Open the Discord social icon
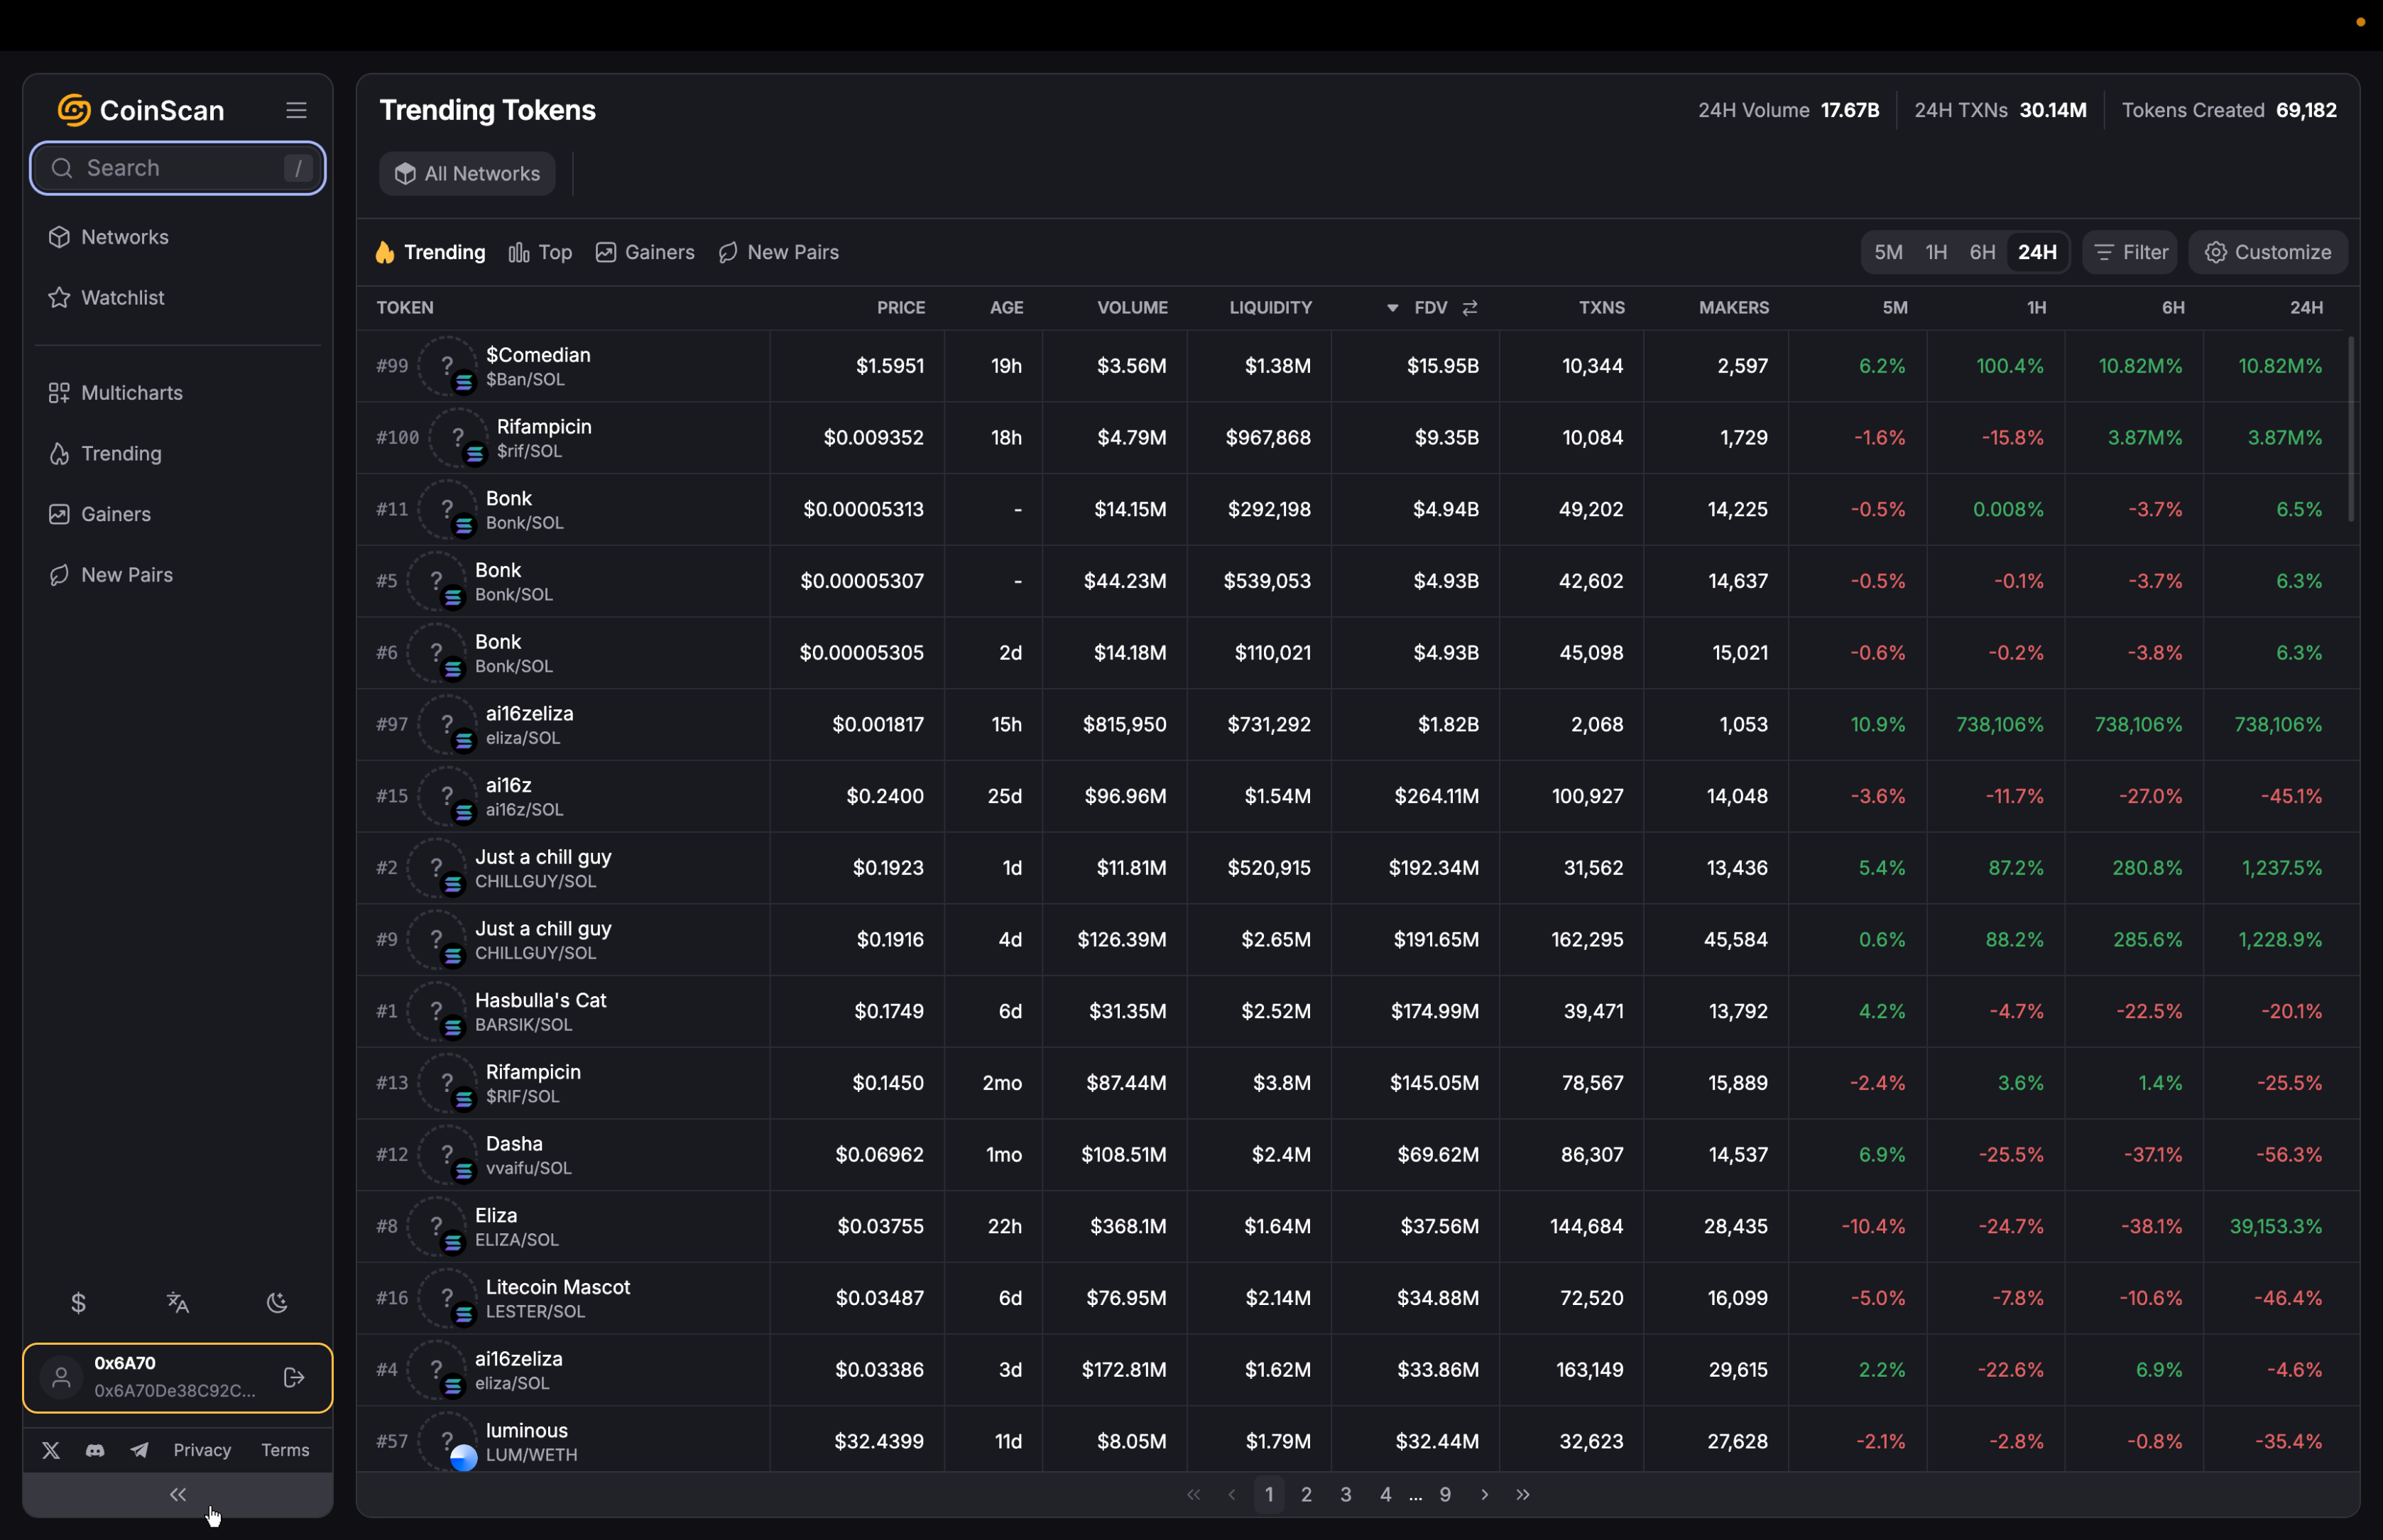This screenshot has height=1540, width=2383. point(95,1450)
